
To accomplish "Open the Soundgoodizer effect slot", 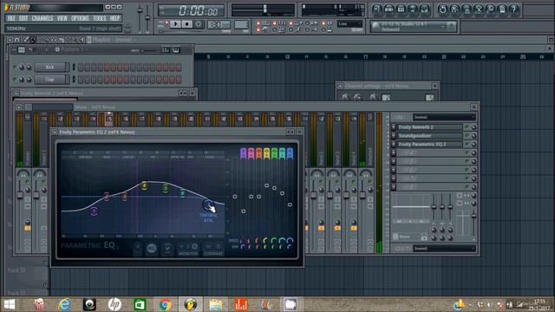I will [x=430, y=135].
